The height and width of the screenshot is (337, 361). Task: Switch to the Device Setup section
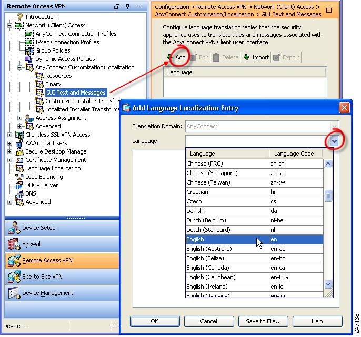click(x=62, y=228)
